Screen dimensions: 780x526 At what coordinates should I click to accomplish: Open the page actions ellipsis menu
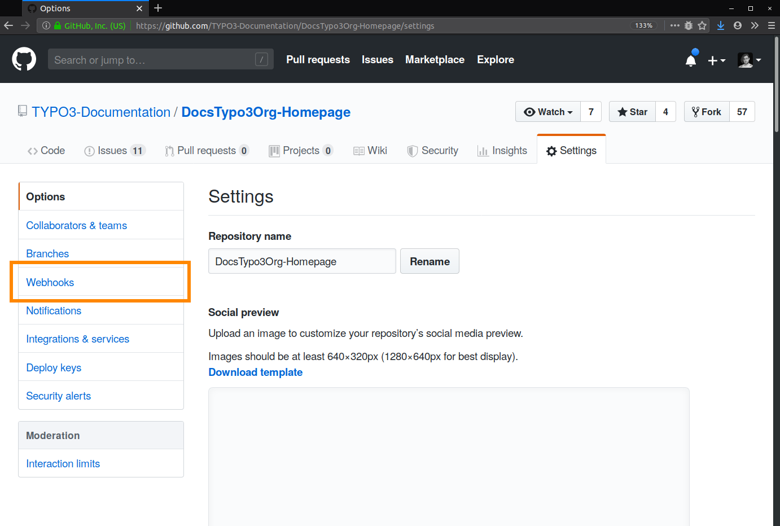point(674,25)
